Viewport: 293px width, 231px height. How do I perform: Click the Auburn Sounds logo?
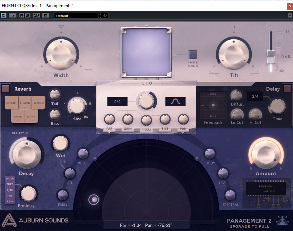point(35,221)
